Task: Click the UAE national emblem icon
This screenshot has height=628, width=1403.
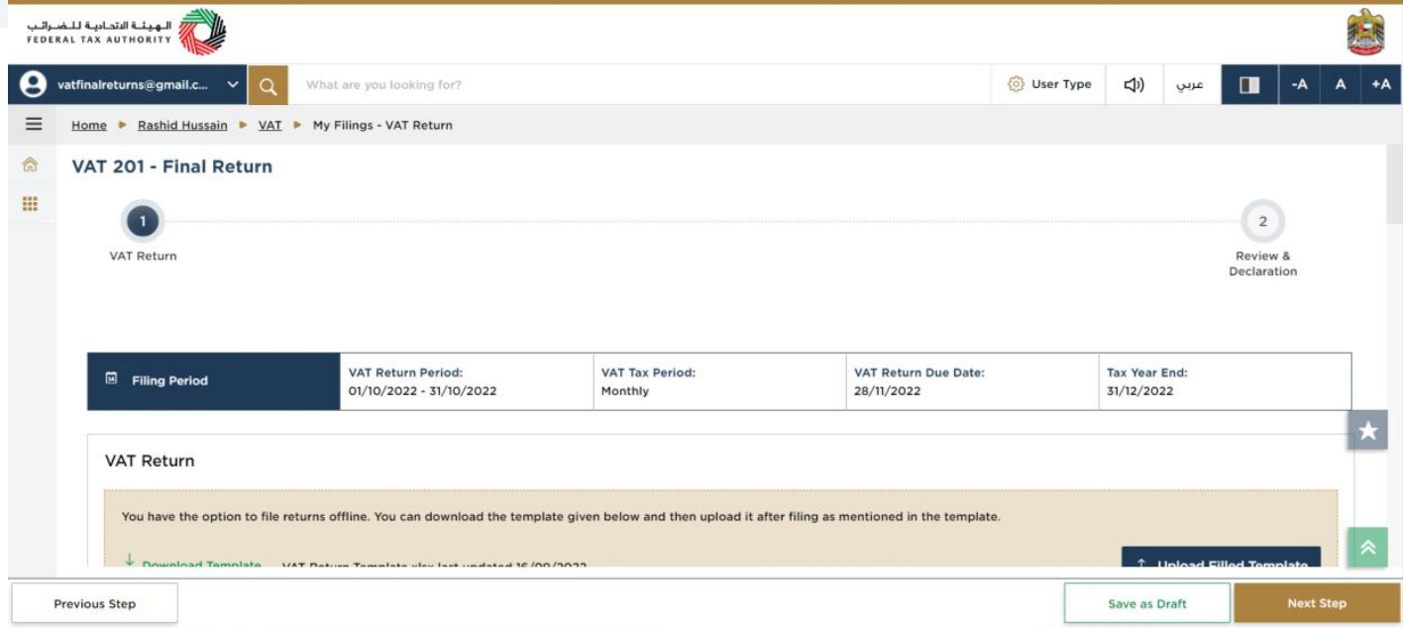Action: point(1367,35)
